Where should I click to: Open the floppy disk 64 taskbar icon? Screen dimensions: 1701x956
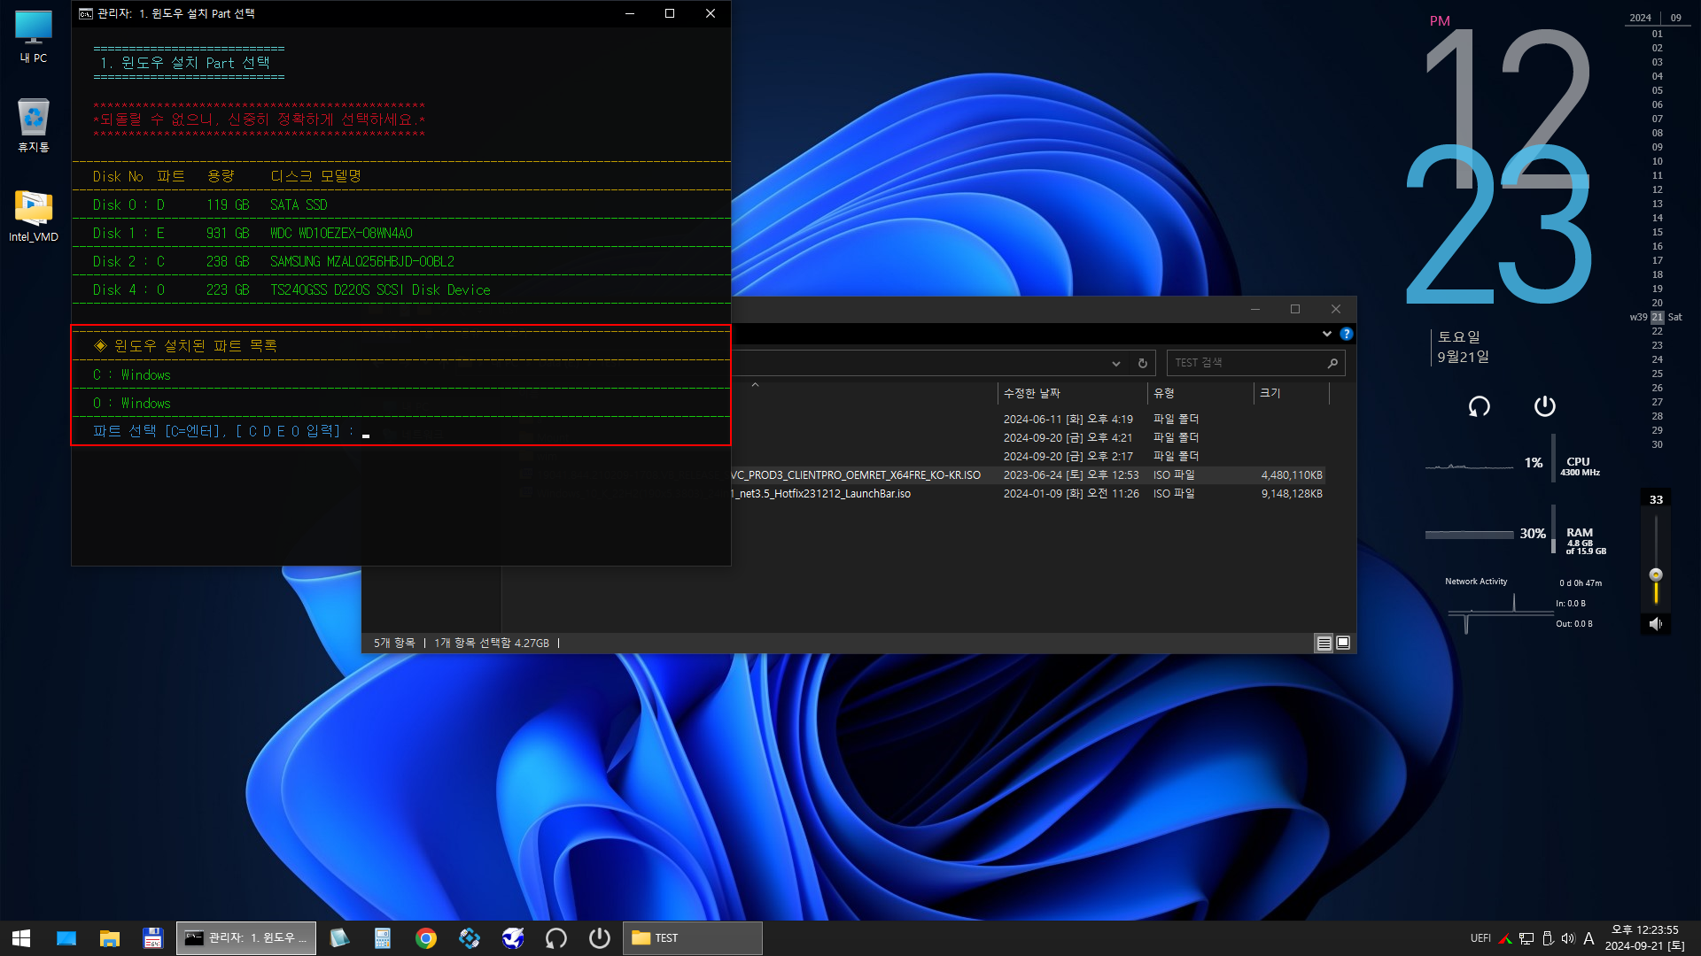(x=152, y=938)
